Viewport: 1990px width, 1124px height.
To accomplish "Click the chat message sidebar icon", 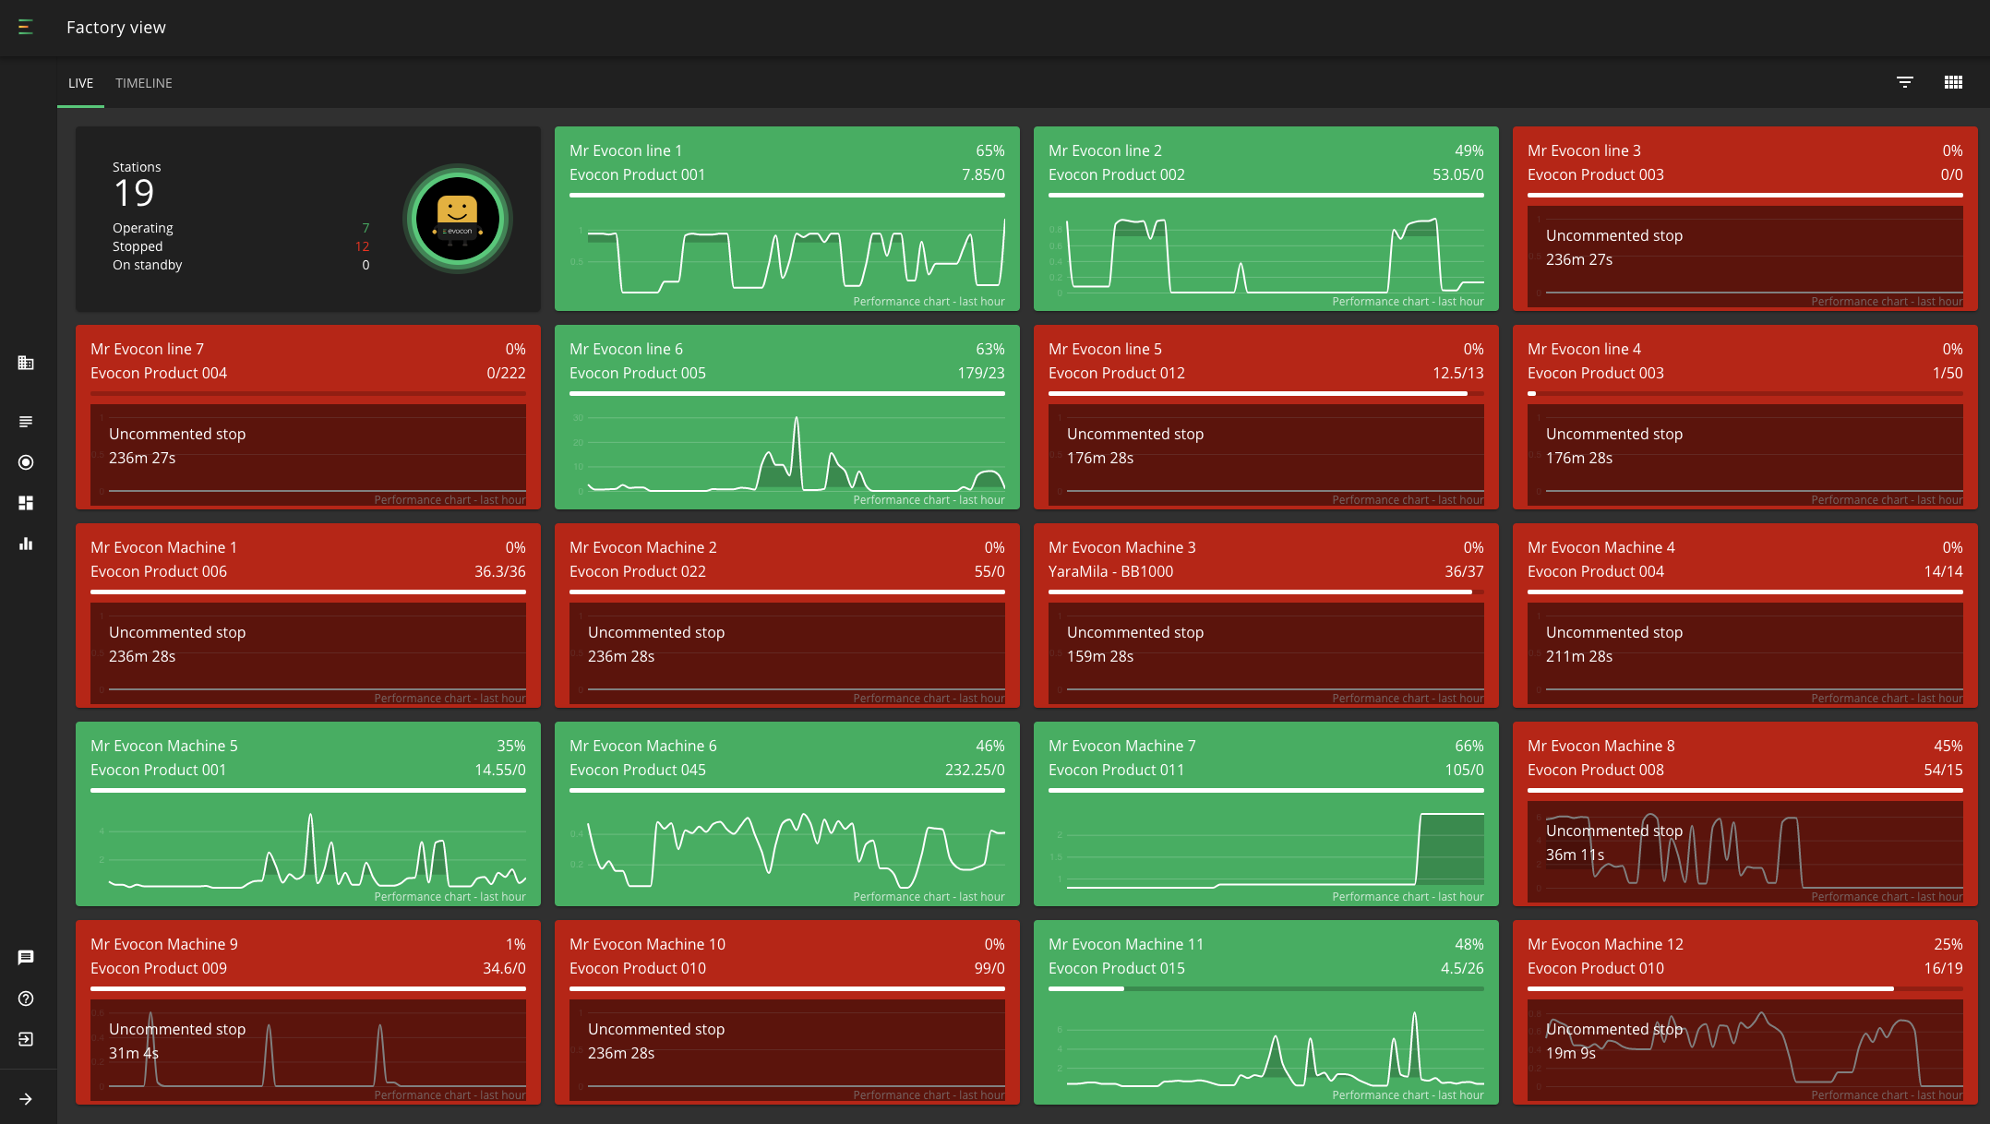I will [26, 958].
